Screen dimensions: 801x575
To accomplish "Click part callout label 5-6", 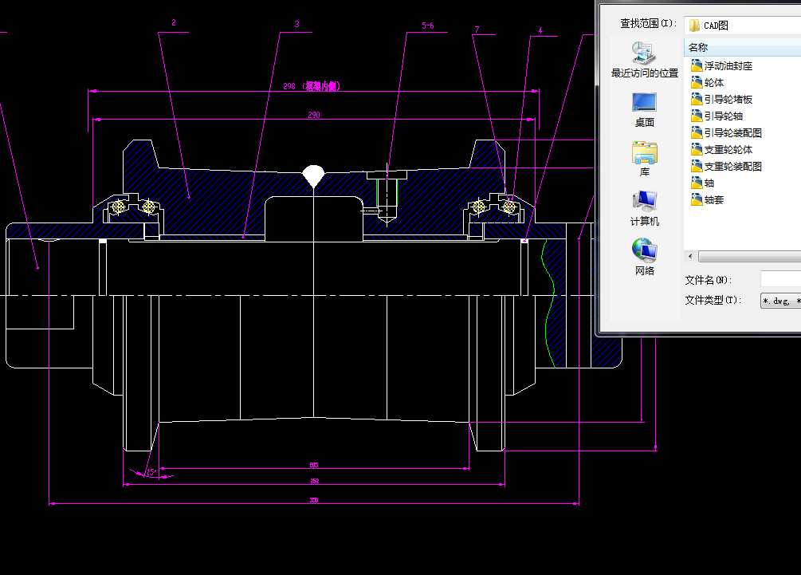I will click(x=427, y=26).
